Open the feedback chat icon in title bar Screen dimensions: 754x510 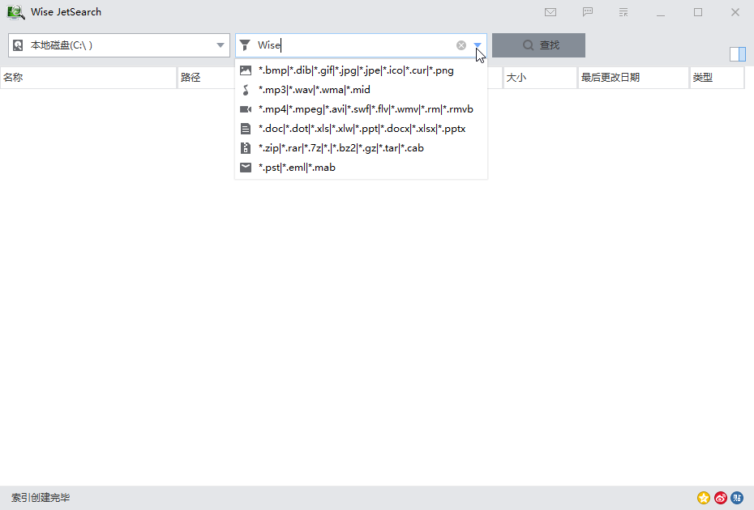click(588, 12)
